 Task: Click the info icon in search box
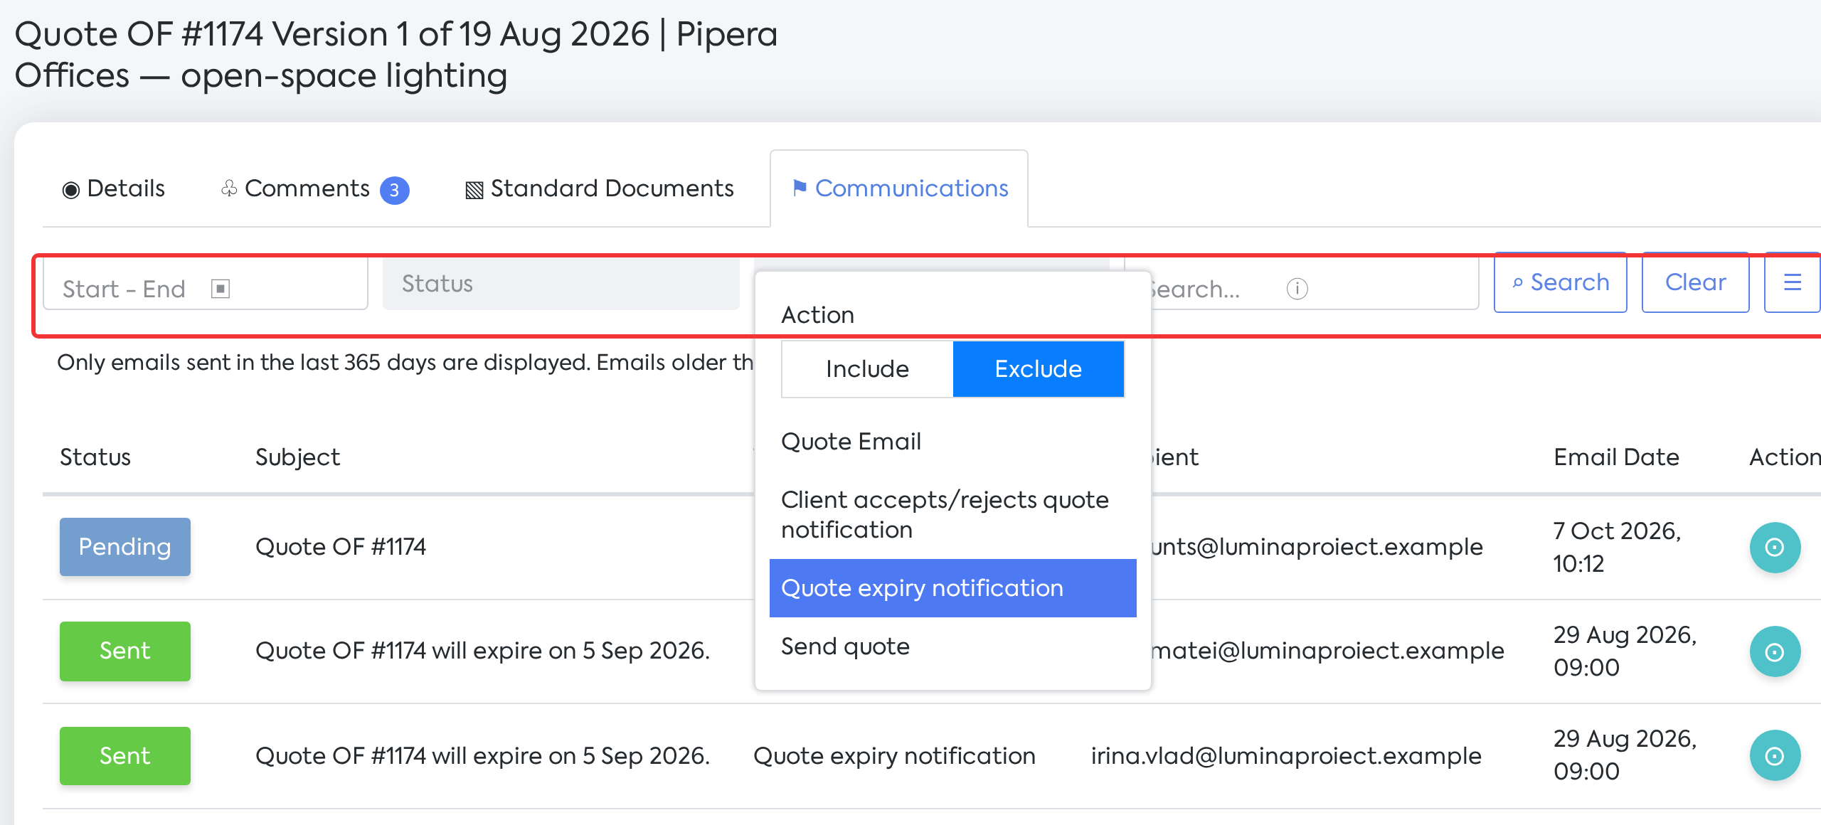[x=1297, y=289]
